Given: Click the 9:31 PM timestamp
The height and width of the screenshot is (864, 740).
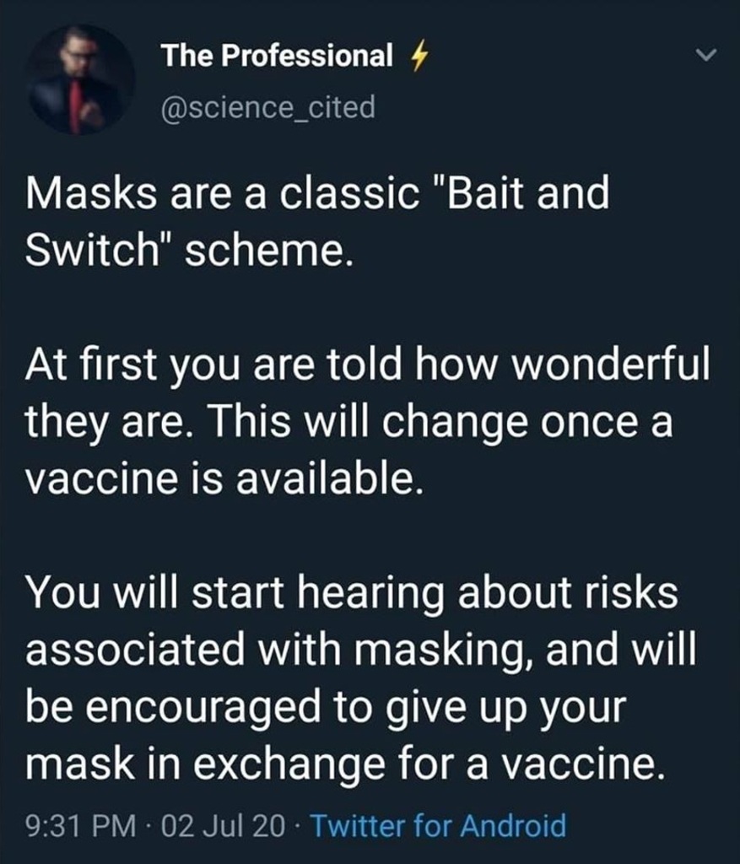Looking at the screenshot, I should [73, 824].
